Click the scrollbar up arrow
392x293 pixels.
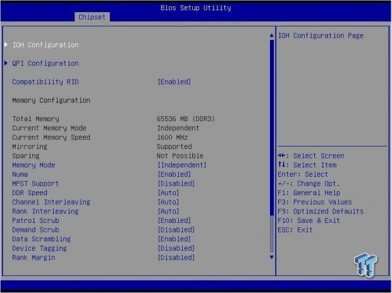tap(272, 35)
